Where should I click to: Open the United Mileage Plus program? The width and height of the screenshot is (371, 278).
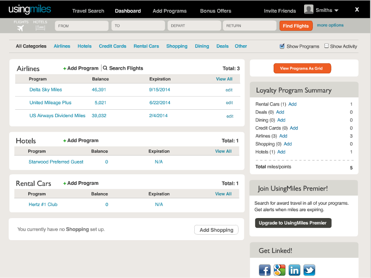[50, 103]
